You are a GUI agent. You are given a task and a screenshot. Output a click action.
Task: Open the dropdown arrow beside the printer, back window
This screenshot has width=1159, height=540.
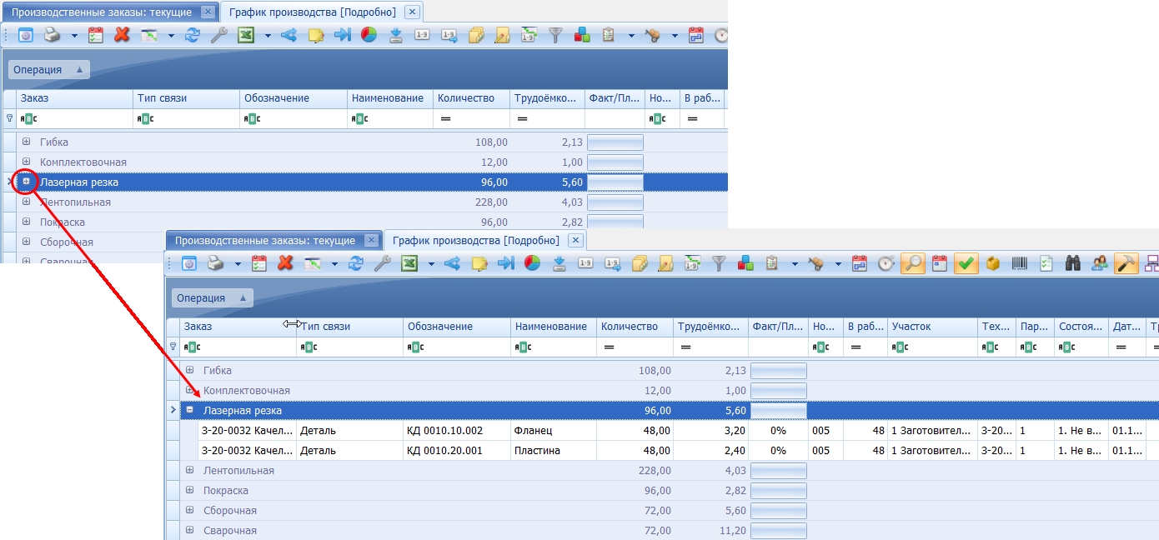(73, 36)
